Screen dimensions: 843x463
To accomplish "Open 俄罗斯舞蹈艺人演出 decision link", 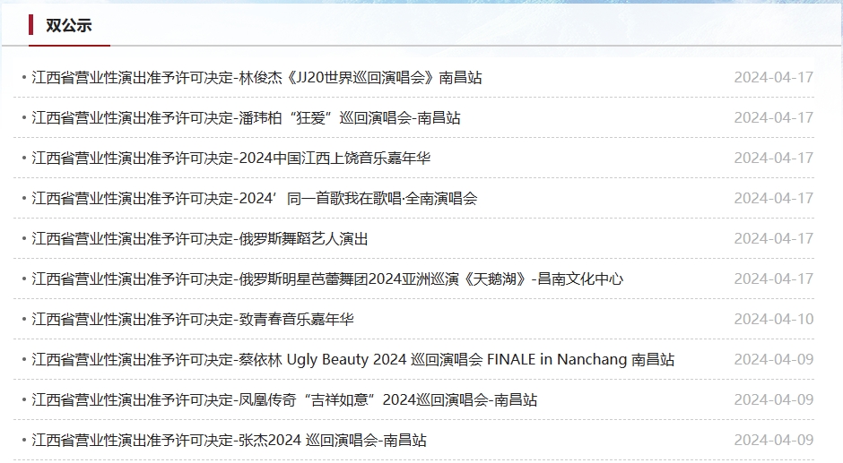I will coord(200,238).
